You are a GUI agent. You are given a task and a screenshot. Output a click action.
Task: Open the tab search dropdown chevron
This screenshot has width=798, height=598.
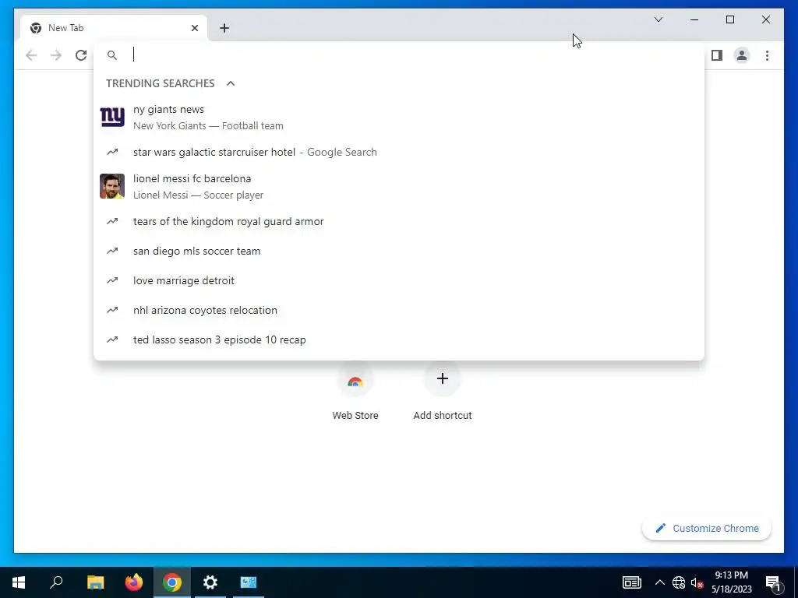tap(658, 19)
